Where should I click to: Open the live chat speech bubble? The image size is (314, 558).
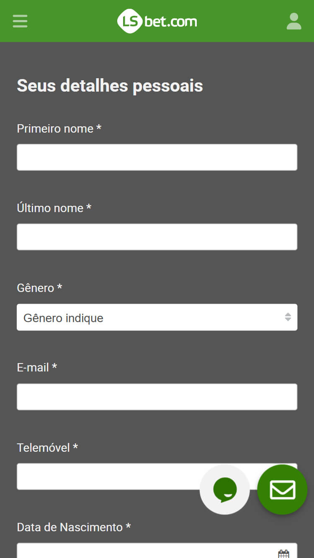click(x=225, y=489)
